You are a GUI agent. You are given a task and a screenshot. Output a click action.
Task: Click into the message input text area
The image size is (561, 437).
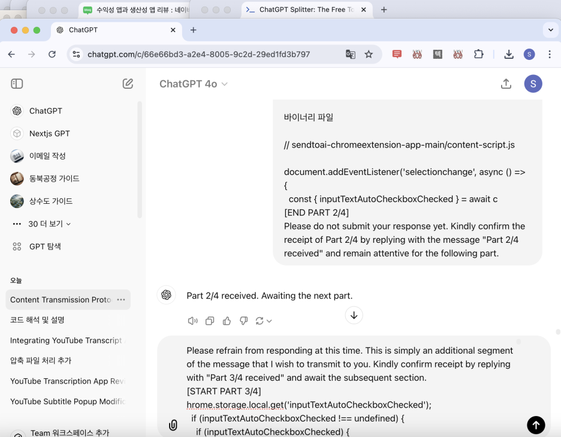click(x=350, y=391)
